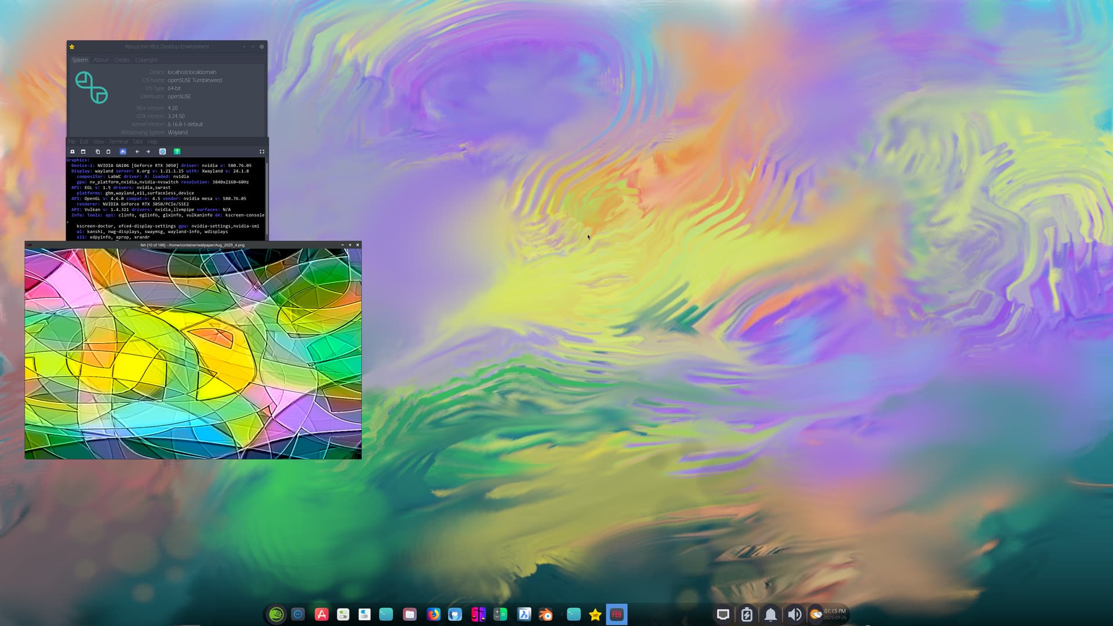Click the feh window title bar text
Image resolution: width=1113 pixels, height=626 pixels.
point(192,245)
